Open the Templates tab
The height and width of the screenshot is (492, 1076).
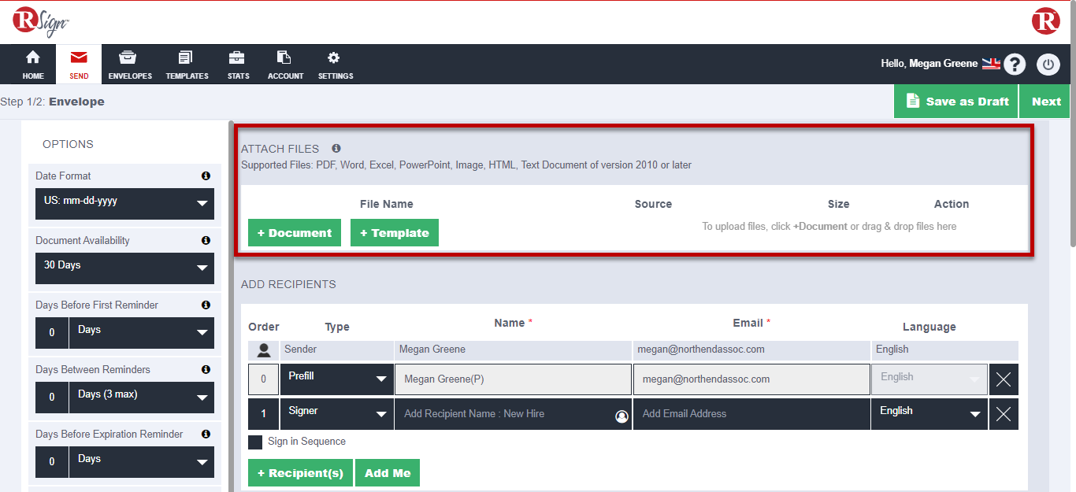coord(187,65)
